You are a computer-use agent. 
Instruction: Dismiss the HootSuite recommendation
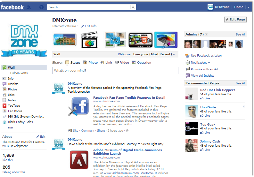point(244,106)
